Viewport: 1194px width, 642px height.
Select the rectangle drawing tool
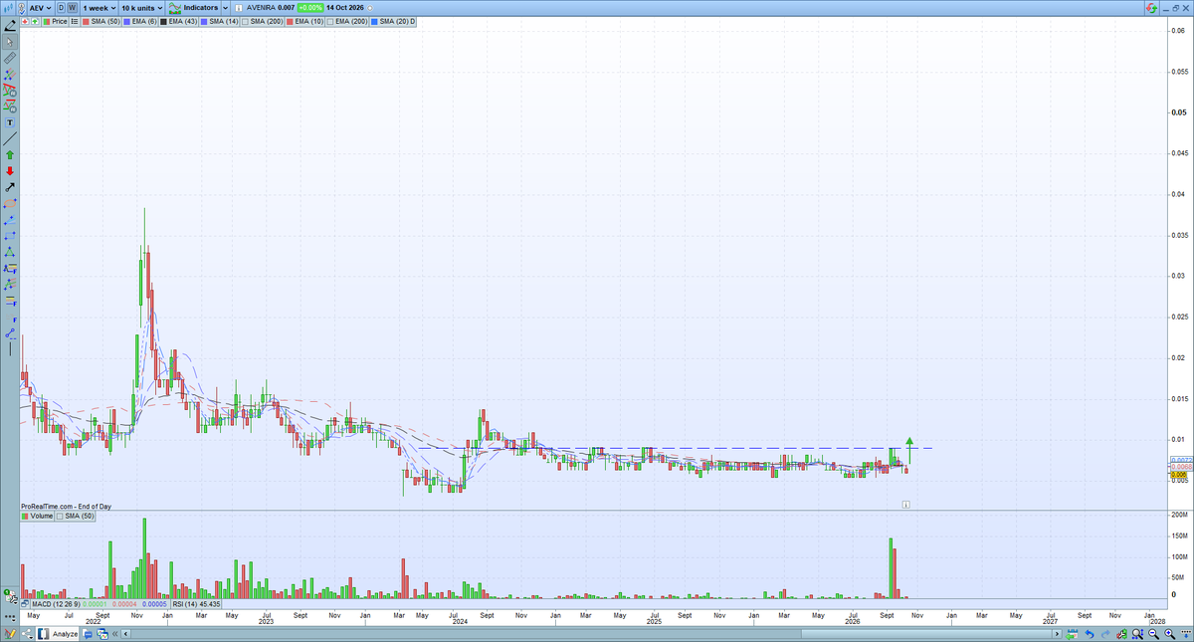(10, 235)
